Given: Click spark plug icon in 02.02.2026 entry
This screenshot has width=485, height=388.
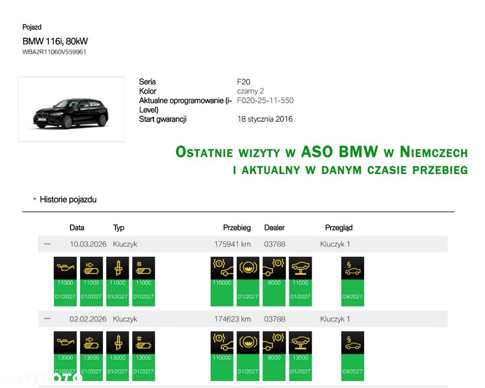Looking at the screenshot, I should point(117,342).
